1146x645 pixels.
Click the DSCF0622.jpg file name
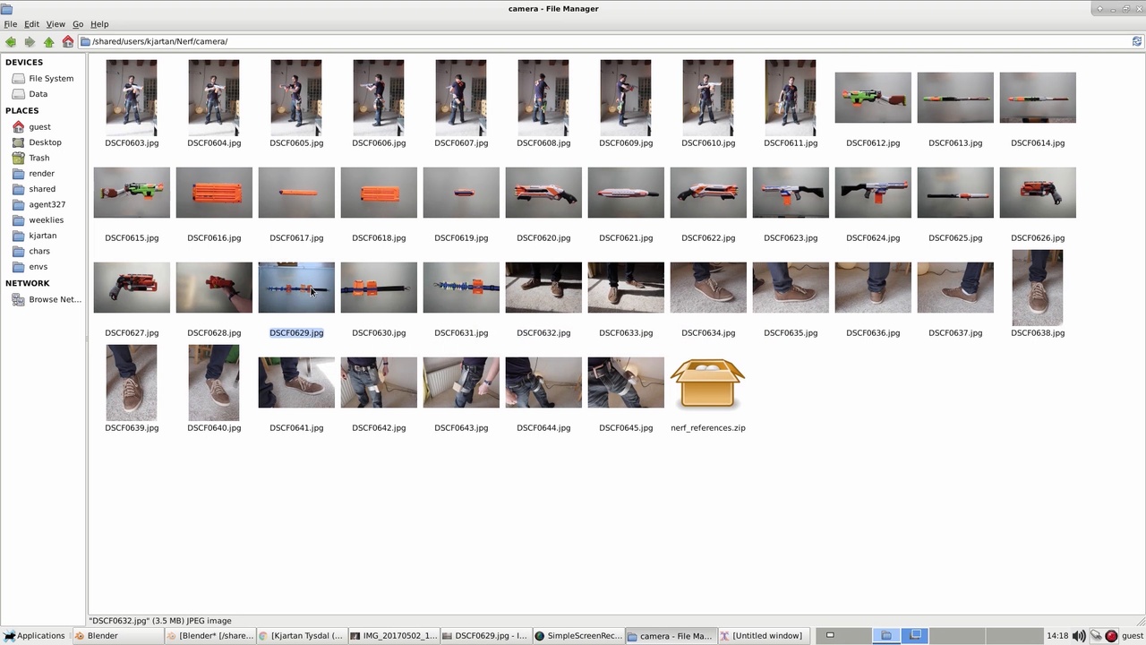coord(708,237)
